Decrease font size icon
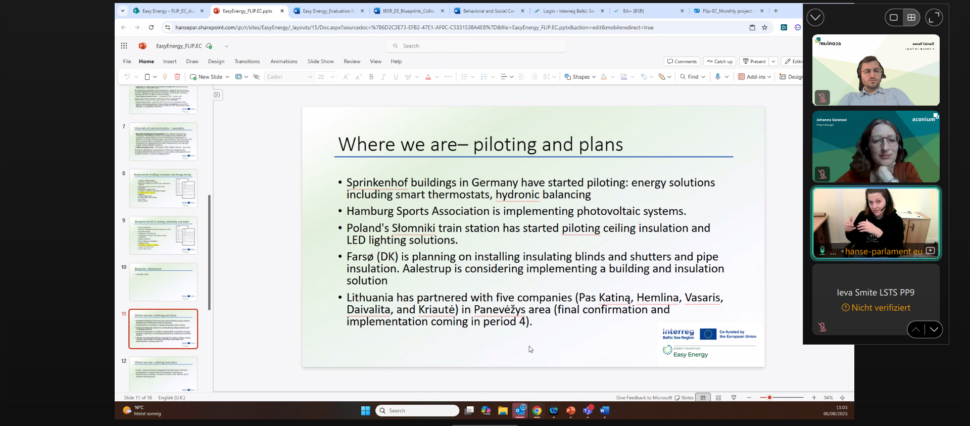This screenshot has width=970, height=426. (358, 77)
